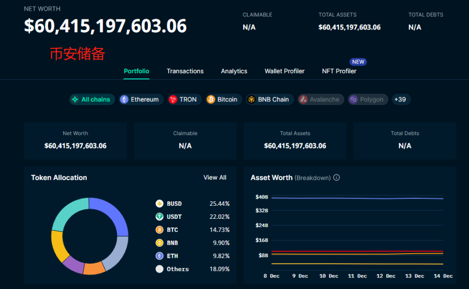Click the ETH token icon
This screenshot has width=469, height=289.
pos(159,256)
